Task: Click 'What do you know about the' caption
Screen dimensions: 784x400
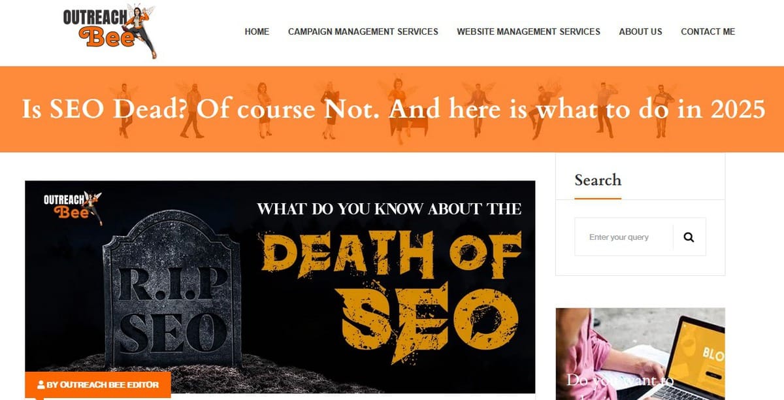Action: coord(389,209)
